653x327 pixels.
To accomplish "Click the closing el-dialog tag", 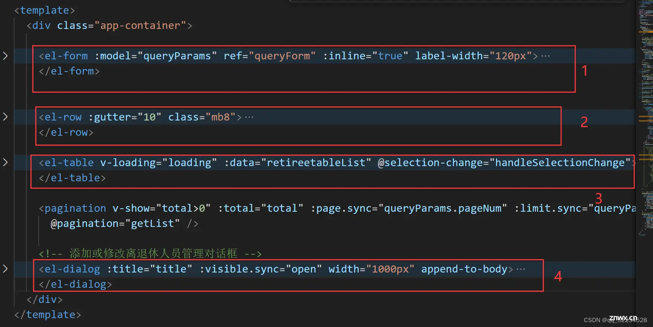I will (x=75, y=284).
